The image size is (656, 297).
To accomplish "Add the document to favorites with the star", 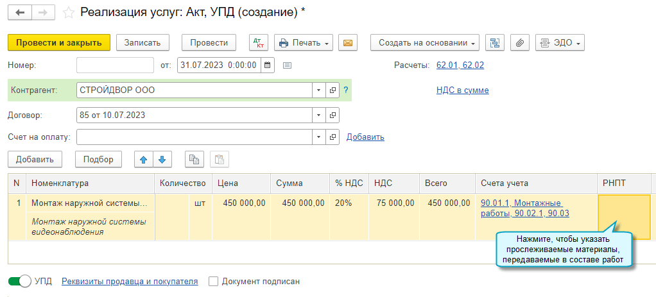I will click(x=69, y=12).
